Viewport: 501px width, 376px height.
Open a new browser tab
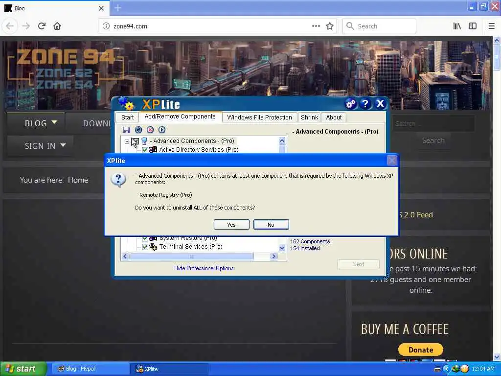tap(118, 8)
